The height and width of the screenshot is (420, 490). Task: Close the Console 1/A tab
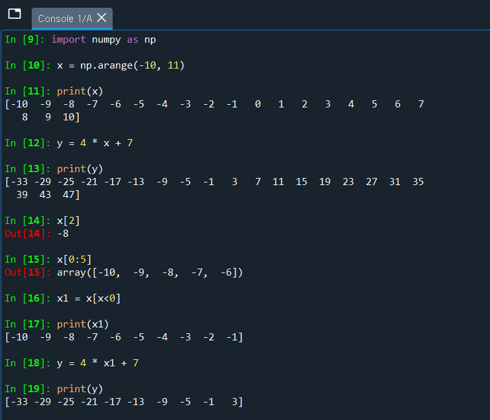tap(102, 18)
